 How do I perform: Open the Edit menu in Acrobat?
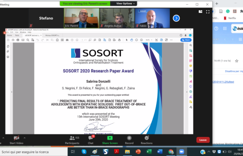coord(12,32)
